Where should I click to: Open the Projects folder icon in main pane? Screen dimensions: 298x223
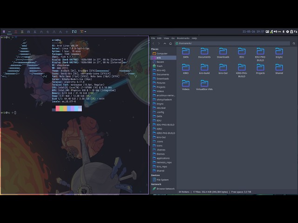(260, 69)
